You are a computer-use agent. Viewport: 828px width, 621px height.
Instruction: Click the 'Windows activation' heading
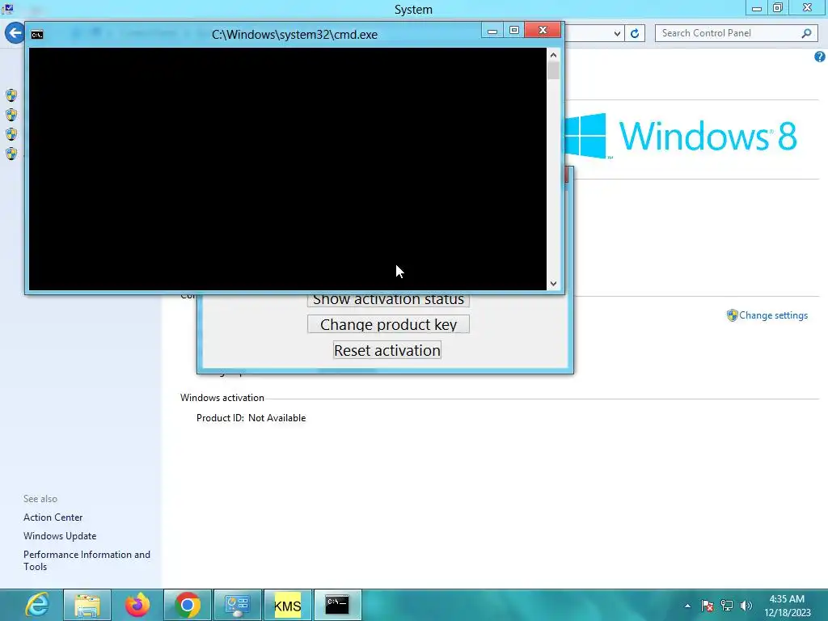tap(222, 398)
